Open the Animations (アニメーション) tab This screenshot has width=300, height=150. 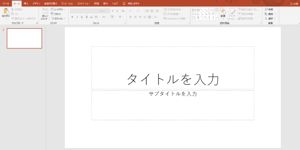tap(67, 3)
